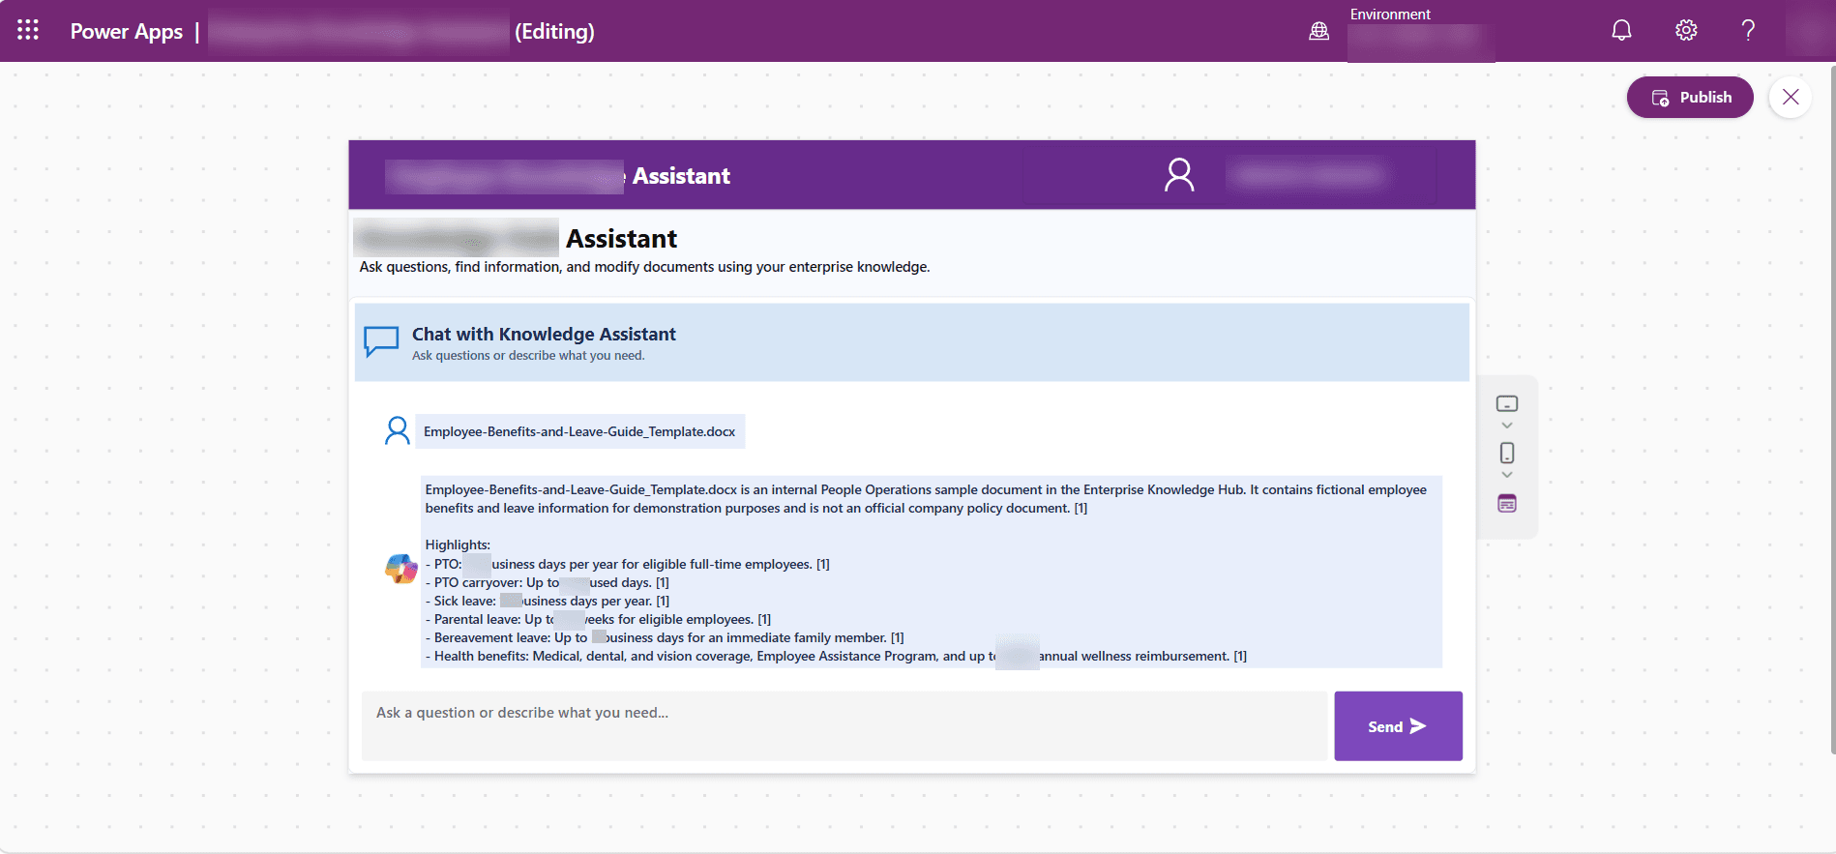Click the citation [1] after 'policy document.'
Viewport: 1836px width, 854px height.
click(1081, 508)
